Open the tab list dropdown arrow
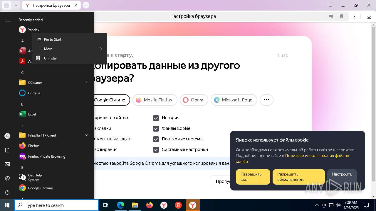This screenshot has width=376, height=211. [x=16, y=5]
